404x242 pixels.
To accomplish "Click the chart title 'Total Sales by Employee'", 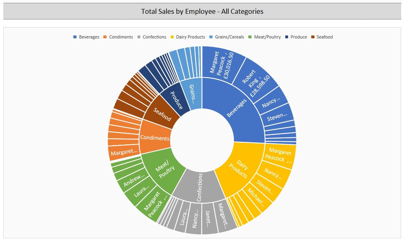I will pos(202,11).
